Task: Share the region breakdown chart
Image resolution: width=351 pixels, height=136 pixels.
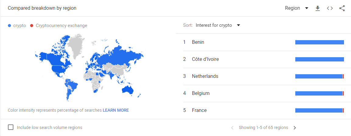Action: click(342, 8)
